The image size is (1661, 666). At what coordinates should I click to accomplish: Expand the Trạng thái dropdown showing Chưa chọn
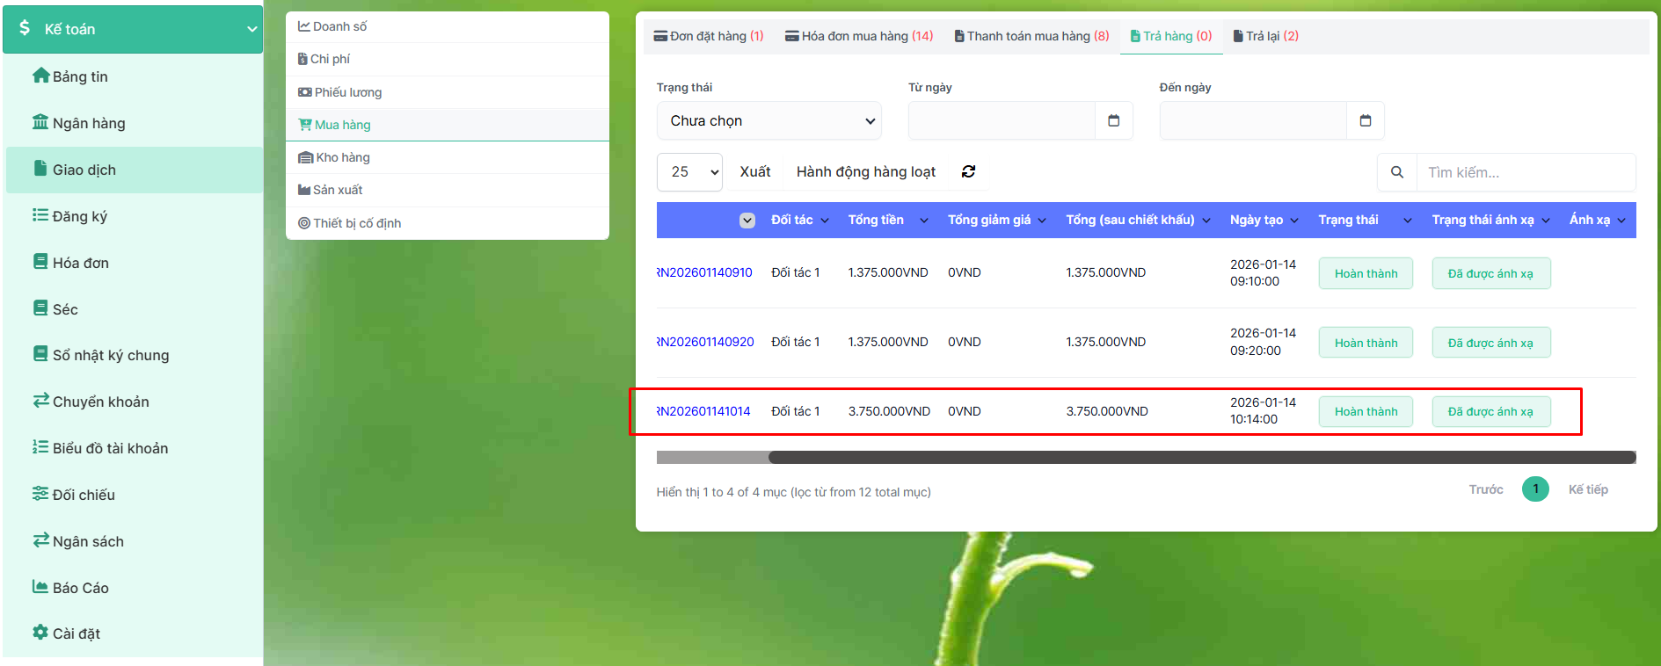[769, 120]
